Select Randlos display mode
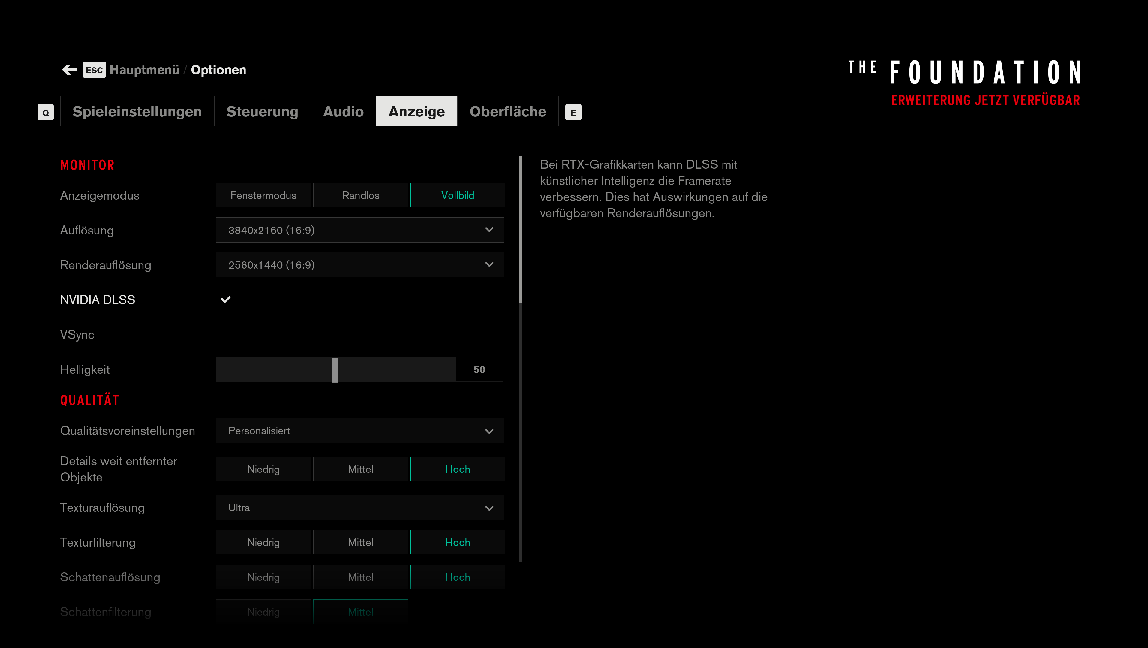This screenshot has width=1148, height=648. coord(360,195)
